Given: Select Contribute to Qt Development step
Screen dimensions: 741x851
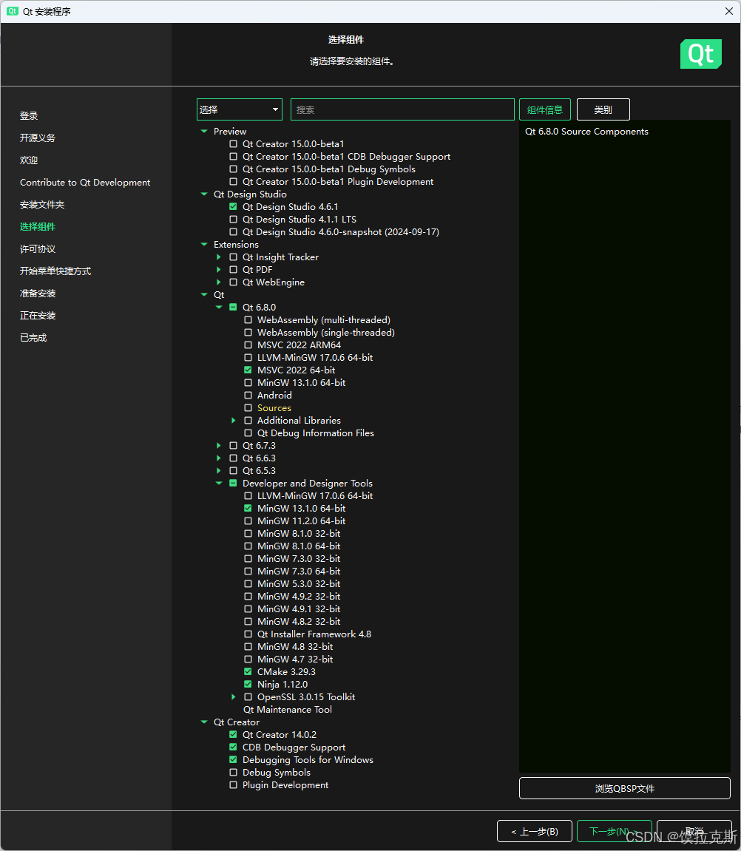Looking at the screenshot, I should [85, 183].
